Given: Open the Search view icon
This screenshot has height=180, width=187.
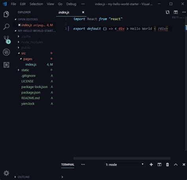Looking at the screenshot, I should coord(6,27).
